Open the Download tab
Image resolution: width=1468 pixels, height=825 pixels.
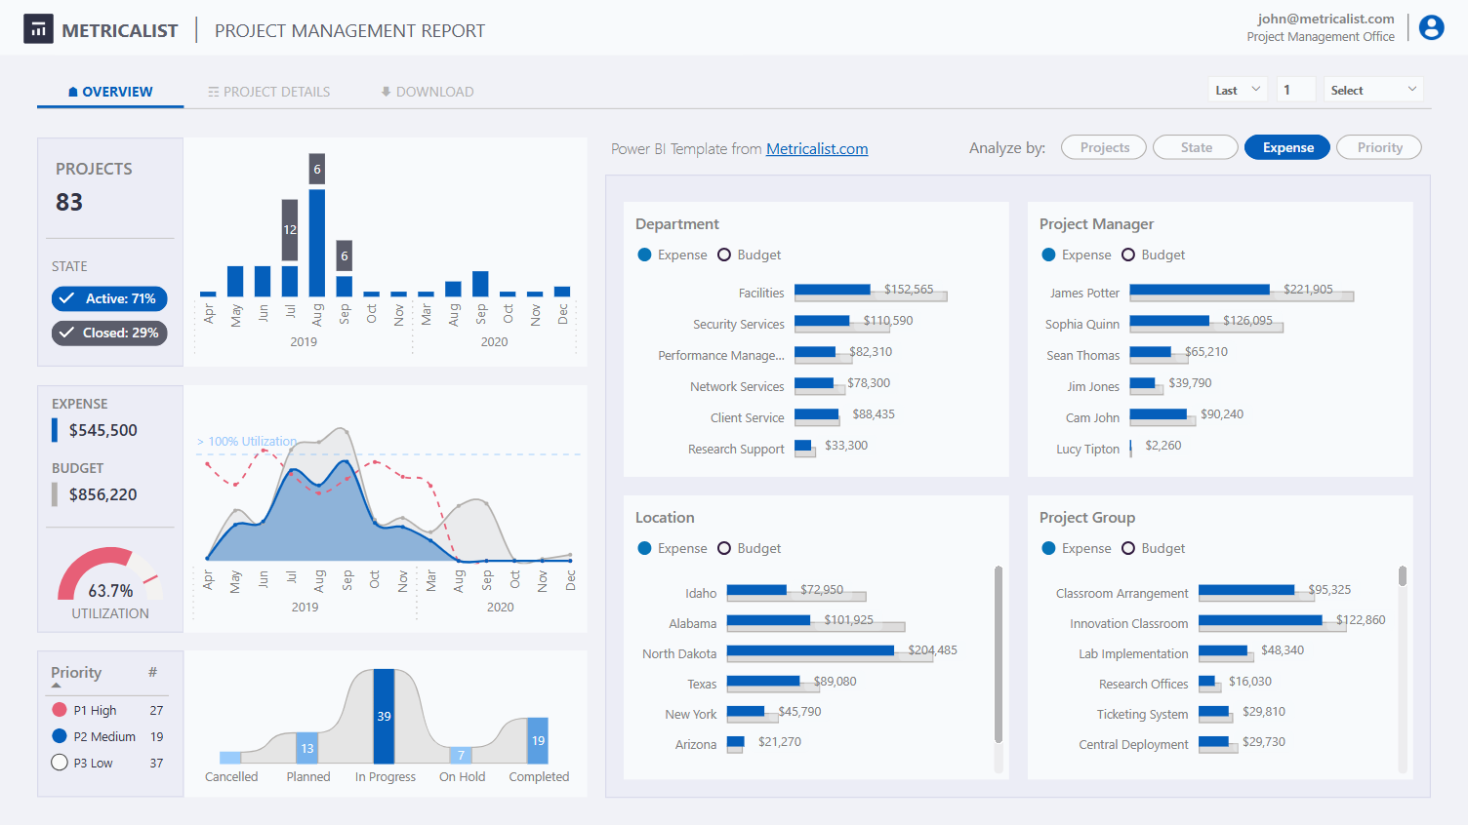[x=428, y=92]
